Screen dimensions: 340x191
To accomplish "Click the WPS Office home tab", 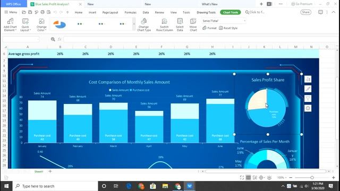I will pos(13,4).
